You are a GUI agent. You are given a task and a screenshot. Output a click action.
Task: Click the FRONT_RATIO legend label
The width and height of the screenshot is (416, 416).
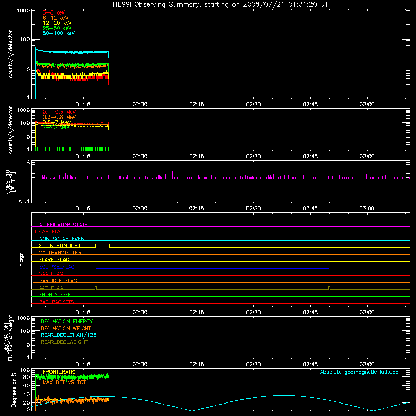[59, 372]
